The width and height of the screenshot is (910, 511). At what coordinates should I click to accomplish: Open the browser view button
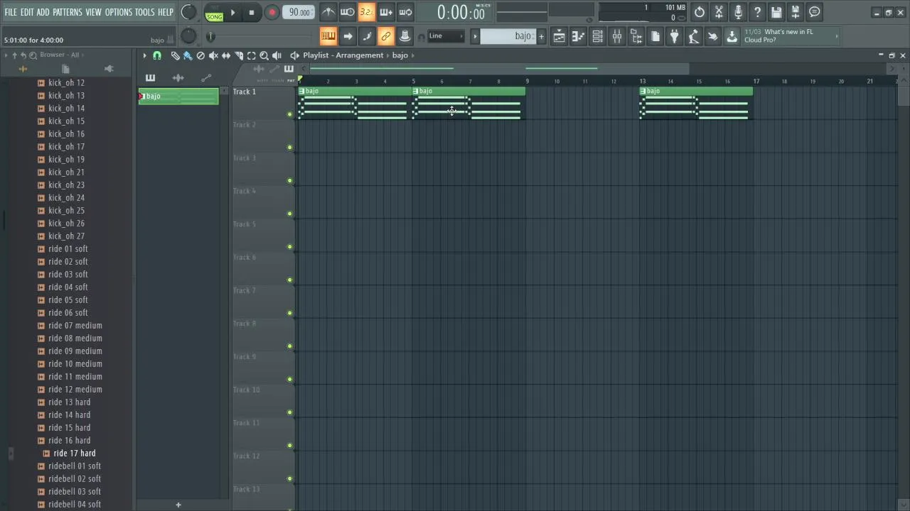pos(636,36)
